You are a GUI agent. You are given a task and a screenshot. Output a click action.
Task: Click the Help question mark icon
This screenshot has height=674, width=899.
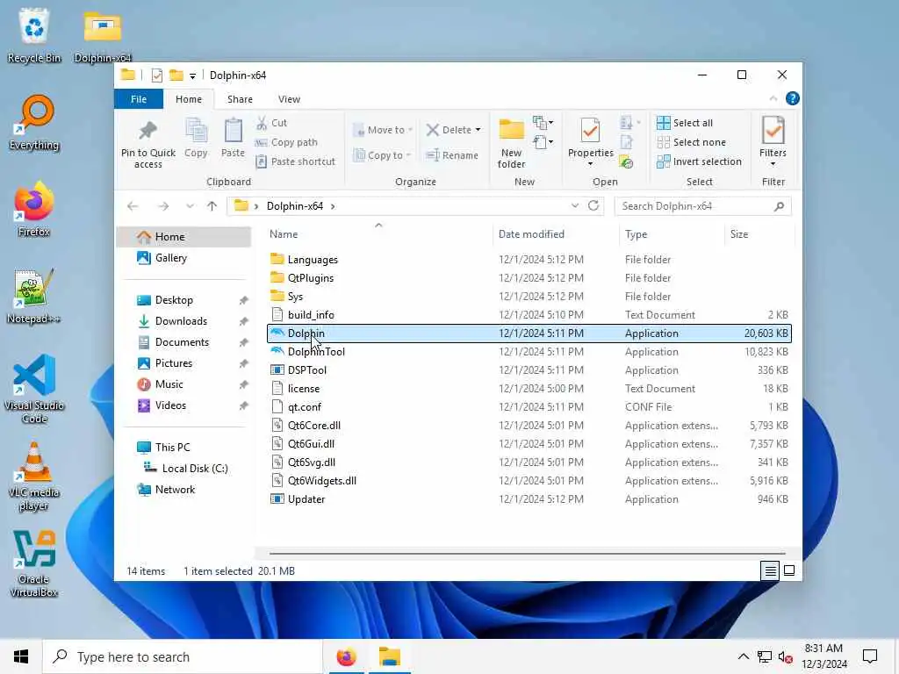point(793,98)
